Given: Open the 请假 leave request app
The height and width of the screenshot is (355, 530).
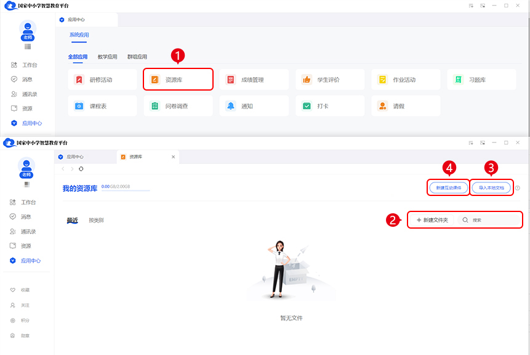Looking at the screenshot, I should 406,106.
